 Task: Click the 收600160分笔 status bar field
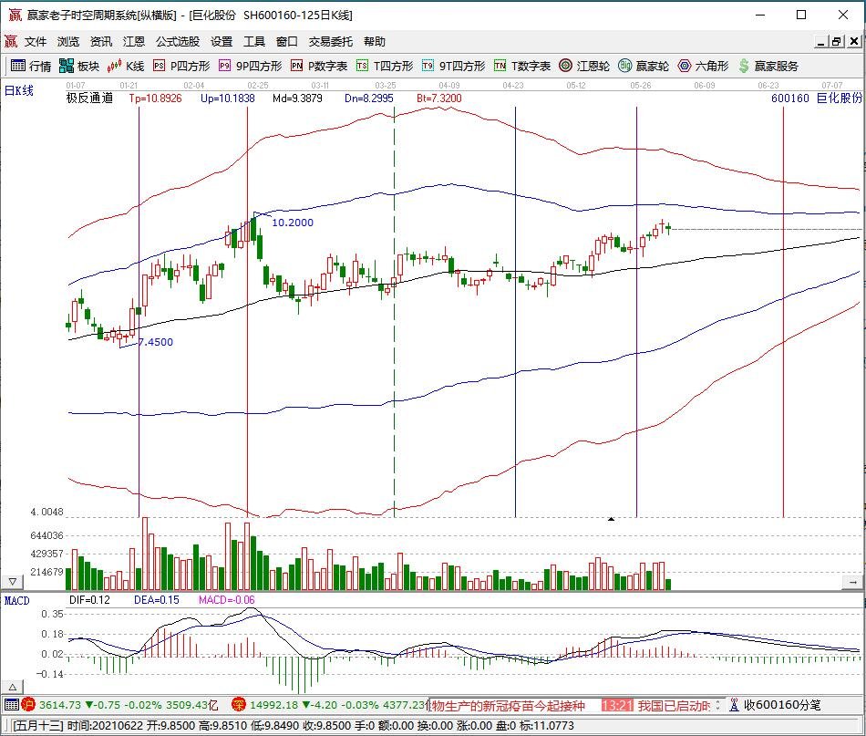(x=781, y=705)
